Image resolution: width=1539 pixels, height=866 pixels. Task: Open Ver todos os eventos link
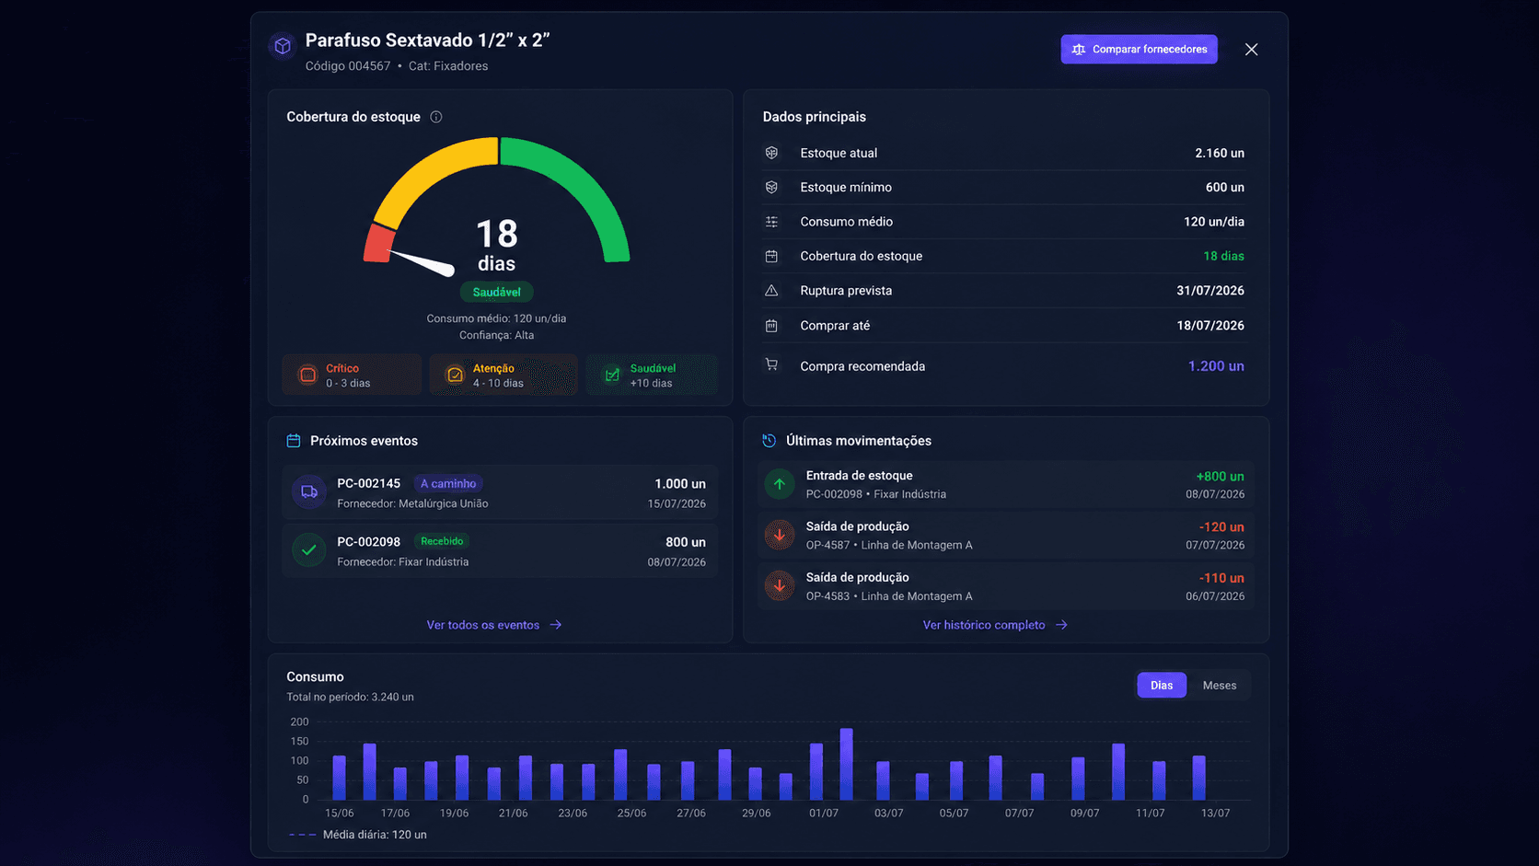click(x=494, y=625)
